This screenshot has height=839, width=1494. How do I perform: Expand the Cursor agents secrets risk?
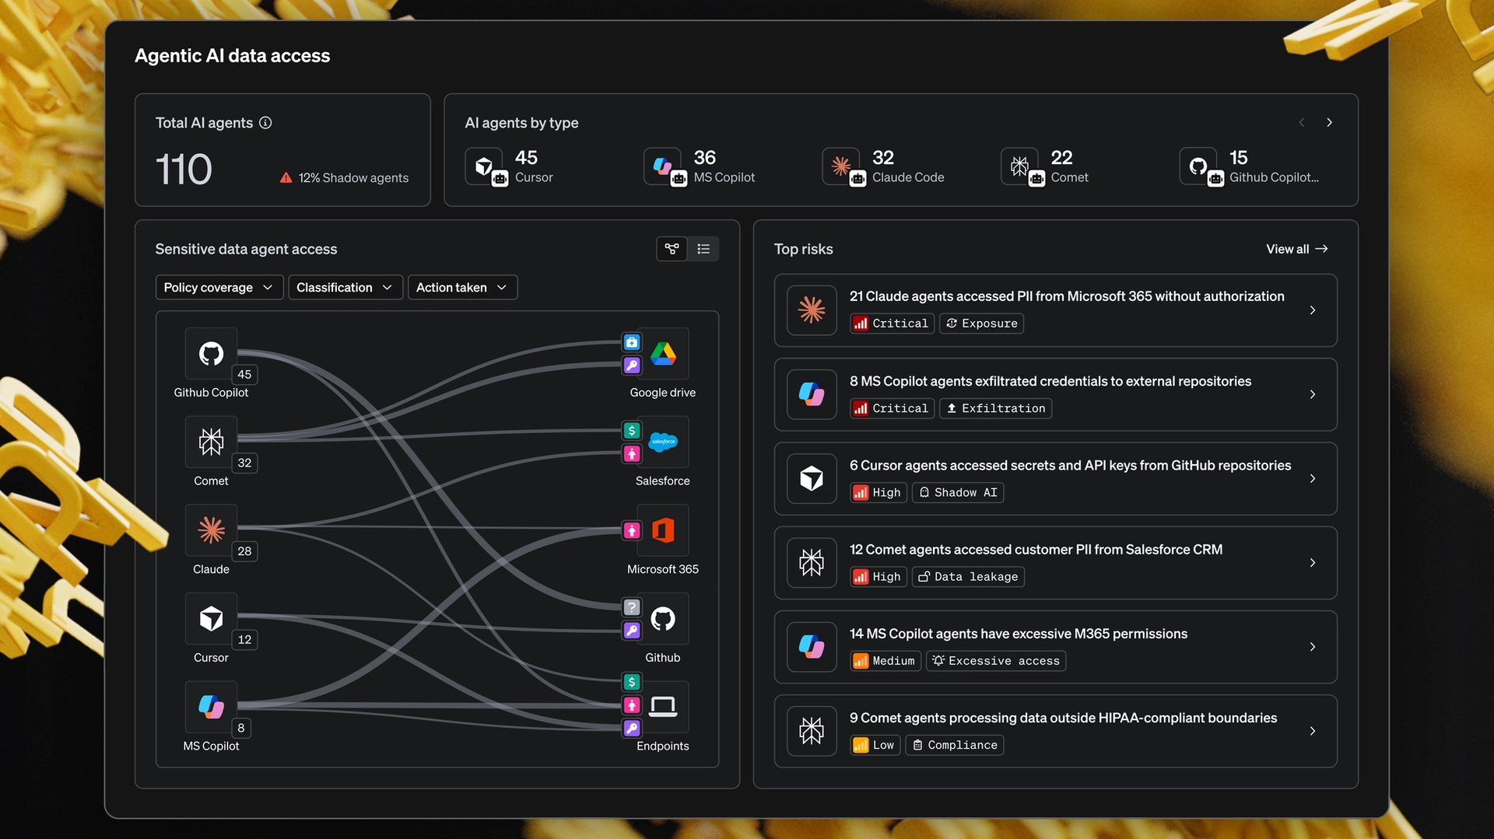tap(1313, 479)
